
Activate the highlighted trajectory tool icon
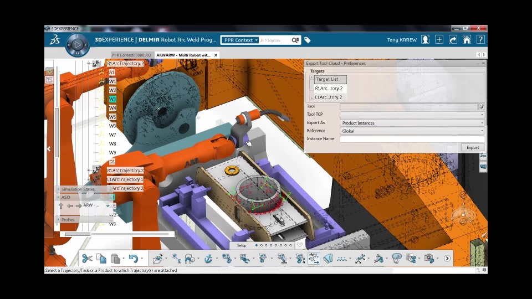pyautogui.click(x=314, y=259)
